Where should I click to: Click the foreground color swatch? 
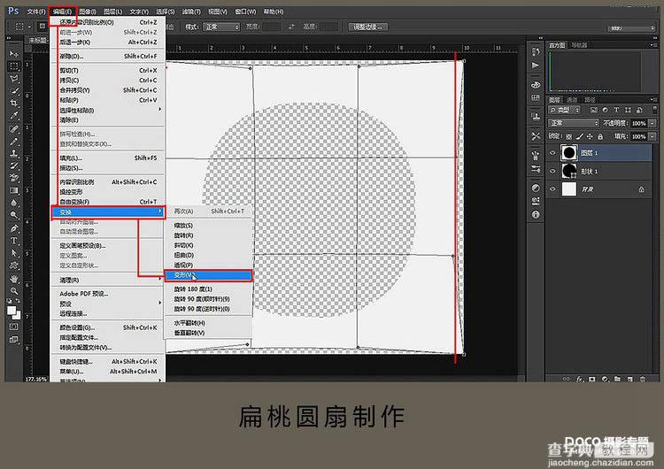12,311
